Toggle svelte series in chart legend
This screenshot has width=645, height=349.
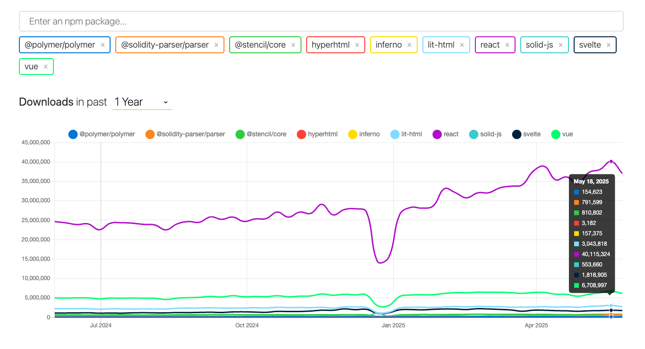[526, 134]
